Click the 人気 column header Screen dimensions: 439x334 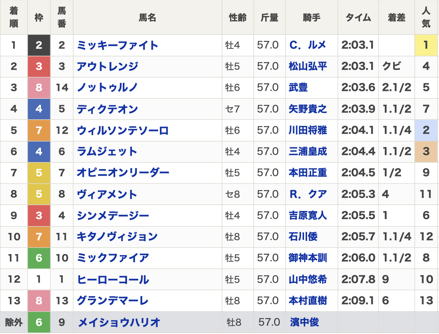coord(426,17)
